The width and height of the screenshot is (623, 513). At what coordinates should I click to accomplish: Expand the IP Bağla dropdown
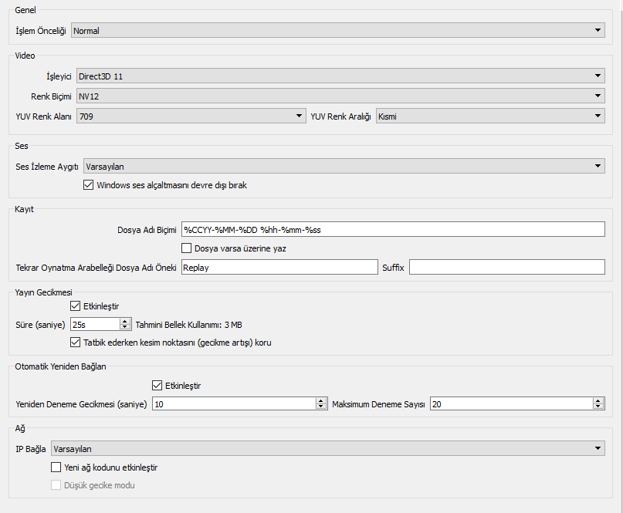click(x=327, y=448)
